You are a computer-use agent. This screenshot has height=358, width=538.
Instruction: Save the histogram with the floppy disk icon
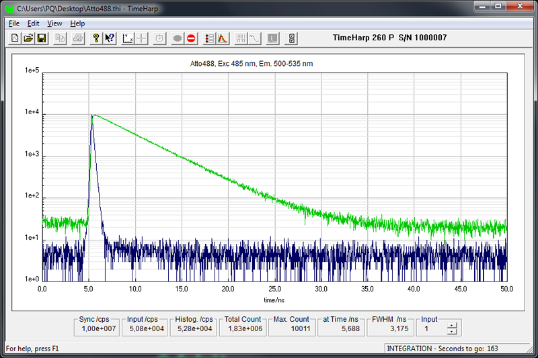42,38
